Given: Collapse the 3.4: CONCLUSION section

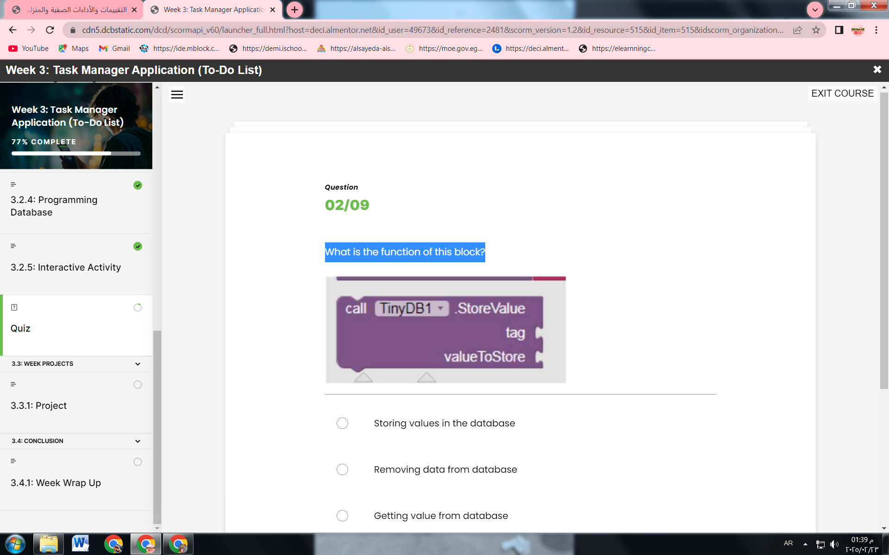Looking at the screenshot, I should coord(138,441).
